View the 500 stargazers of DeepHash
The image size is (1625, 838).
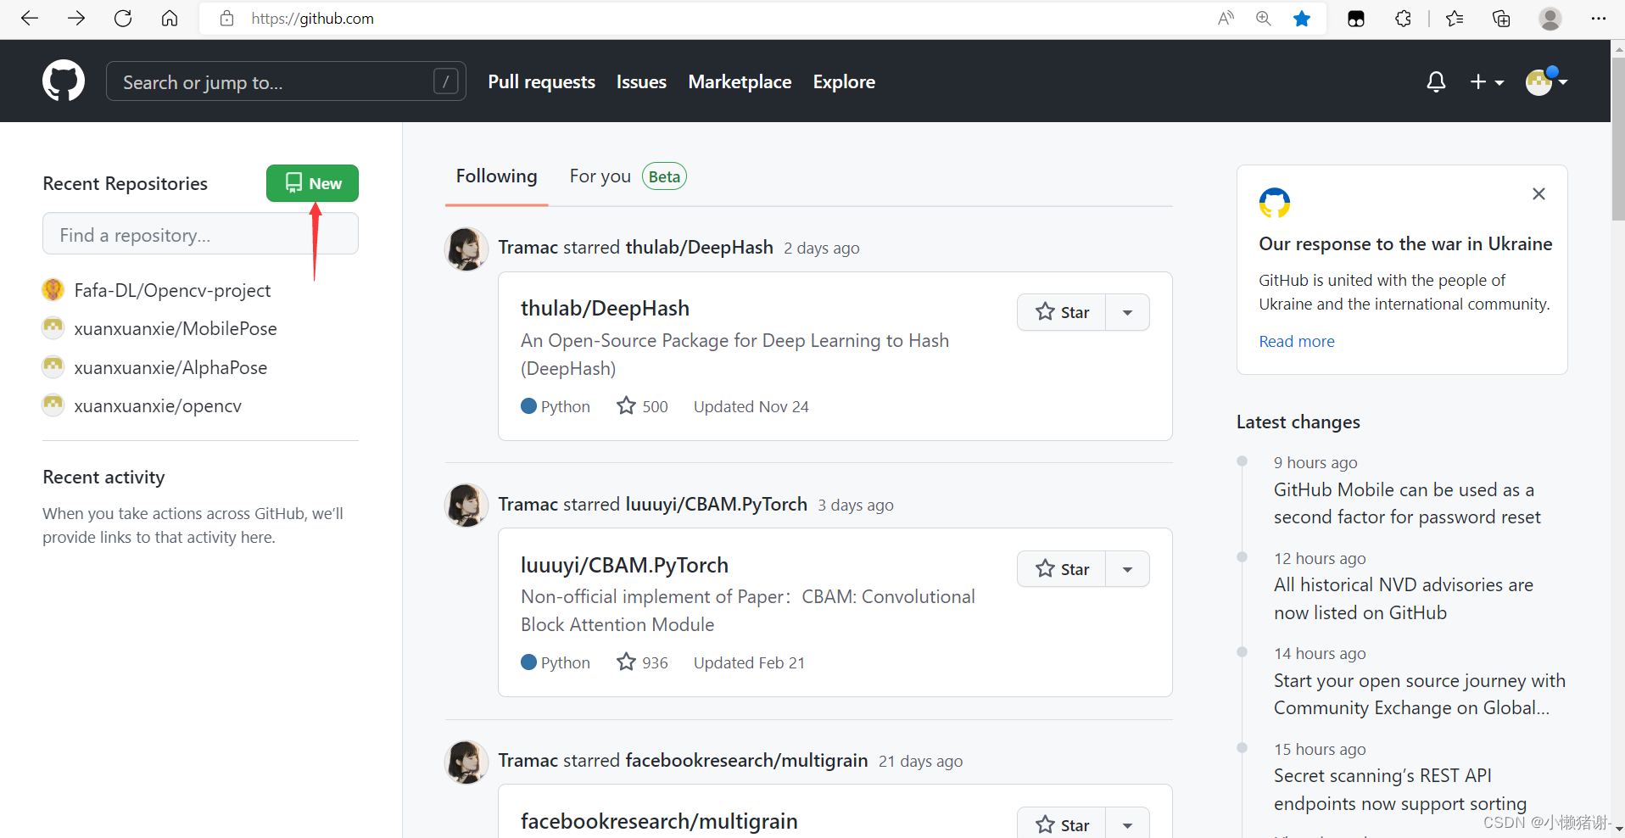click(x=643, y=406)
